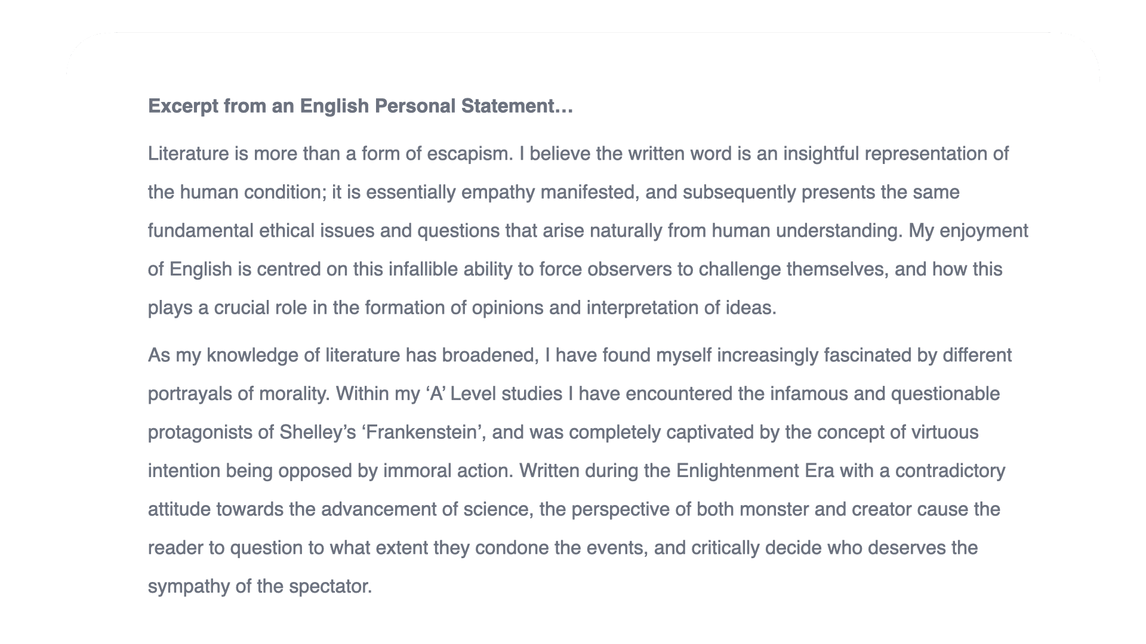
Task: Click the word 'virtuous'
Action: (x=944, y=432)
